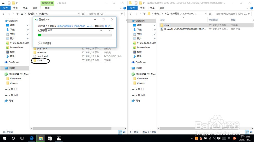Screen dimensions: 254x142
Task: Open address history dropdown in left window
Action: coord(79,14)
